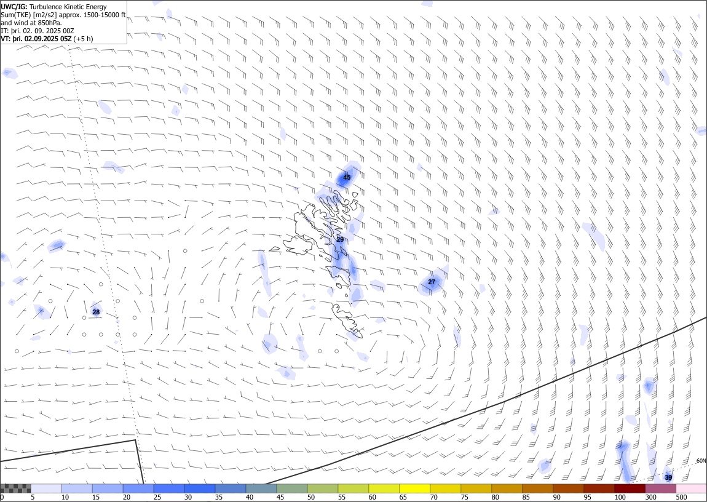Select the 300–500 mauve legend swatch
This screenshot has width=707, height=502.
pyautogui.click(x=660, y=488)
